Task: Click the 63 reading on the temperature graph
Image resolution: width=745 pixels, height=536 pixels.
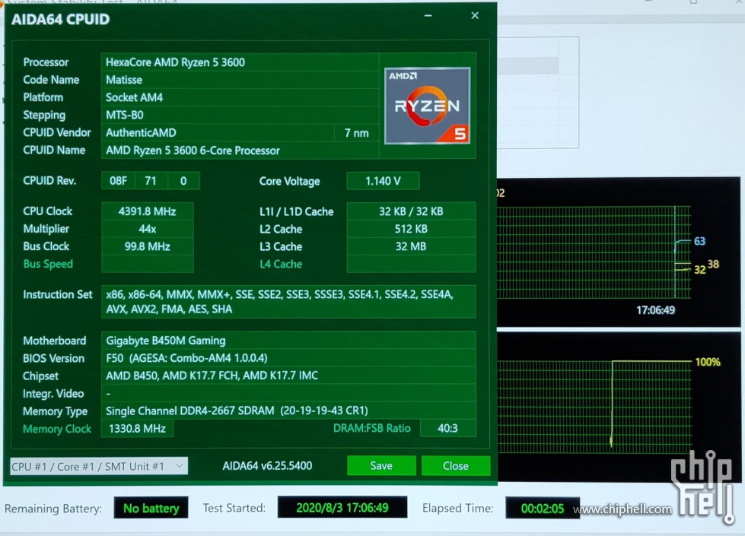Action: pyautogui.click(x=699, y=241)
